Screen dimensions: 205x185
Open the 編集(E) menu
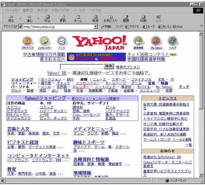(x=28, y=10)
